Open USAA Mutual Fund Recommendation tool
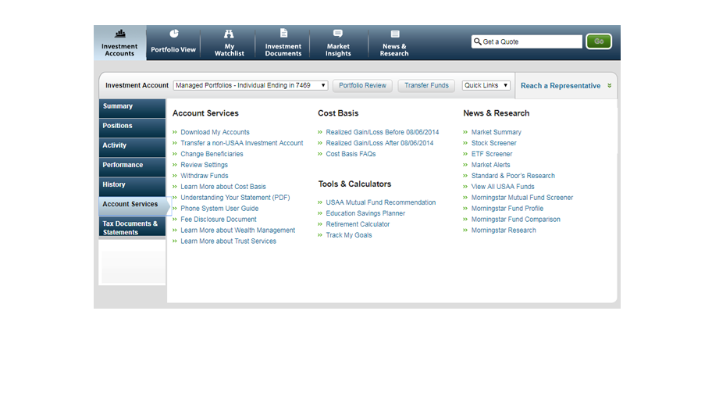The height and width of the screenshot is (411, 712). tap(380, 202)
